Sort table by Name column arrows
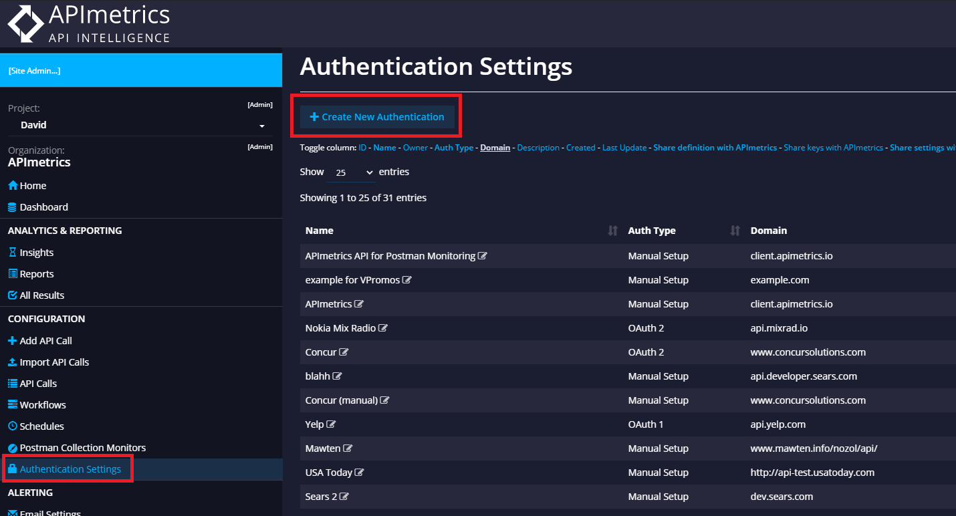The image size is (956, 516). 612,231
